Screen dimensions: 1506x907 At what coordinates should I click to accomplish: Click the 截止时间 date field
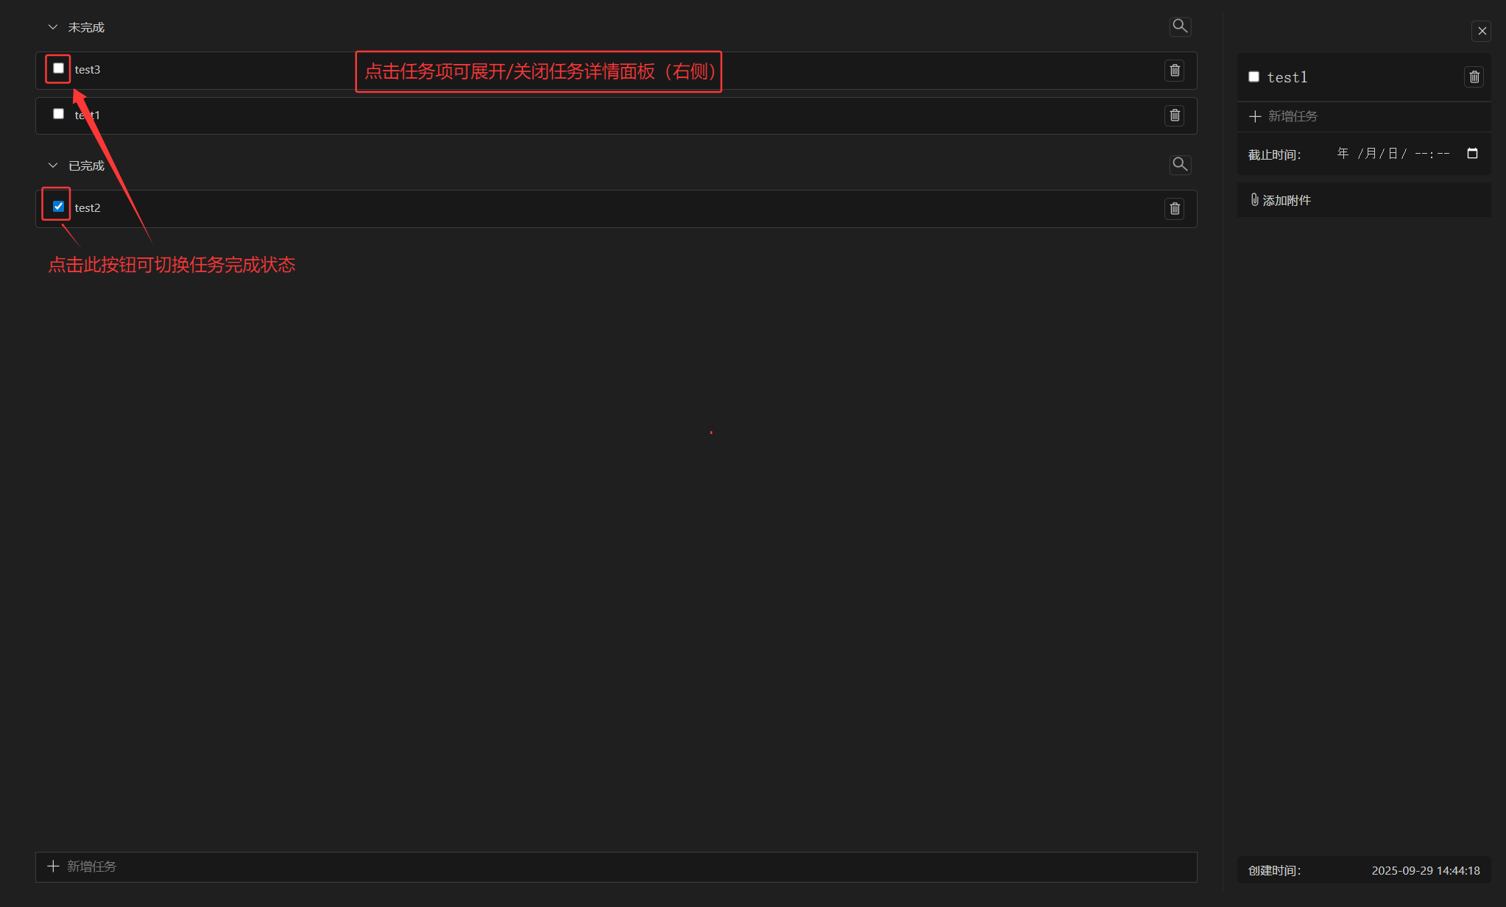(x=1406, y=154)
